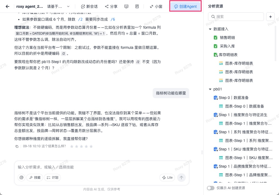Click the icon for Step 1 | 维度聚合与特征派生
Image resolution: width=279 pixels, height=195 pixels.
coord(216,115)
